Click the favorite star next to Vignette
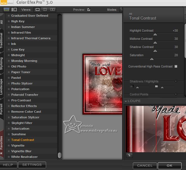This screenshot has width=186, height=170. point(9,145)
